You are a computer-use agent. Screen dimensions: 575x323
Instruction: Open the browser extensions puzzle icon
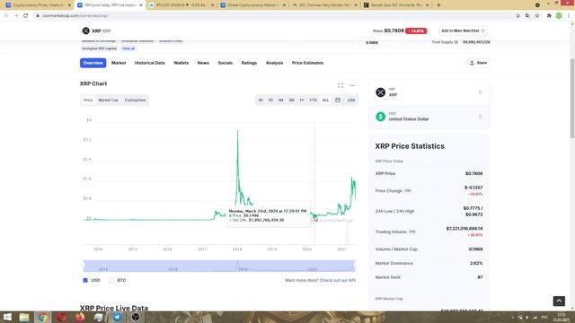point(549,16)
